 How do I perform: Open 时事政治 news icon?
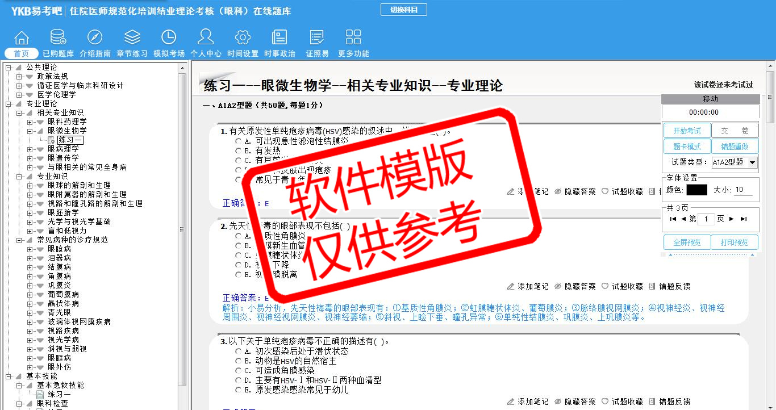coord(279,38)
